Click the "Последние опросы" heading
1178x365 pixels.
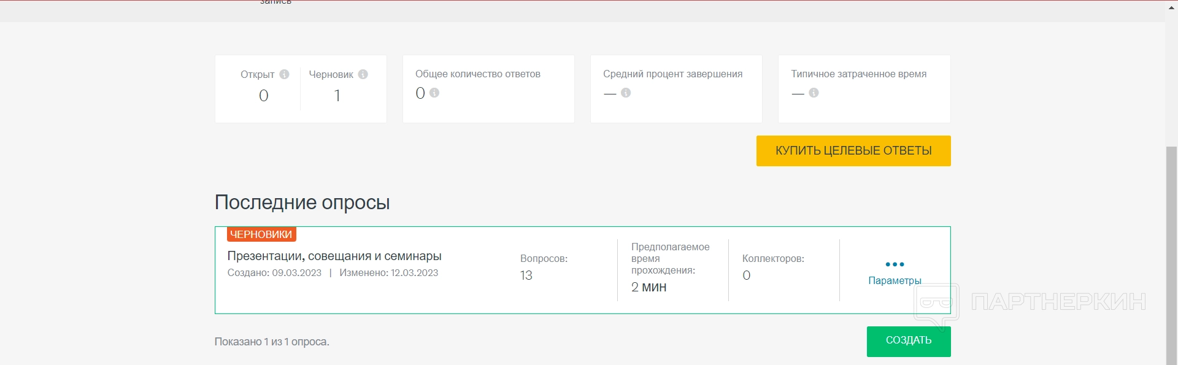[302, 202]
